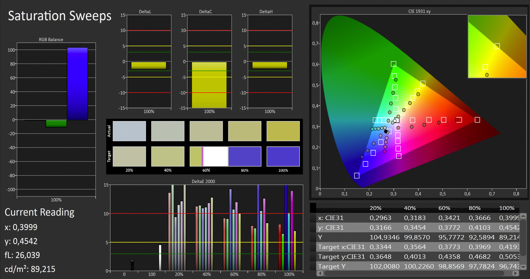Click the 40% Actual color swatch
The image size is (530, 279).
pyautogui.click(x=168, y=131)
